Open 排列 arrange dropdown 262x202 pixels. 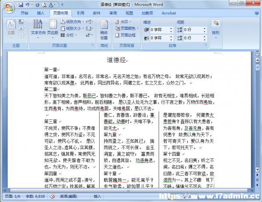point(216,30)
